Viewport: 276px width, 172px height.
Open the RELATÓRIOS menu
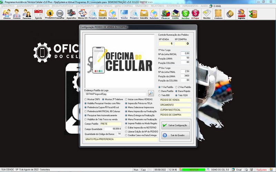tap(158, 6)
